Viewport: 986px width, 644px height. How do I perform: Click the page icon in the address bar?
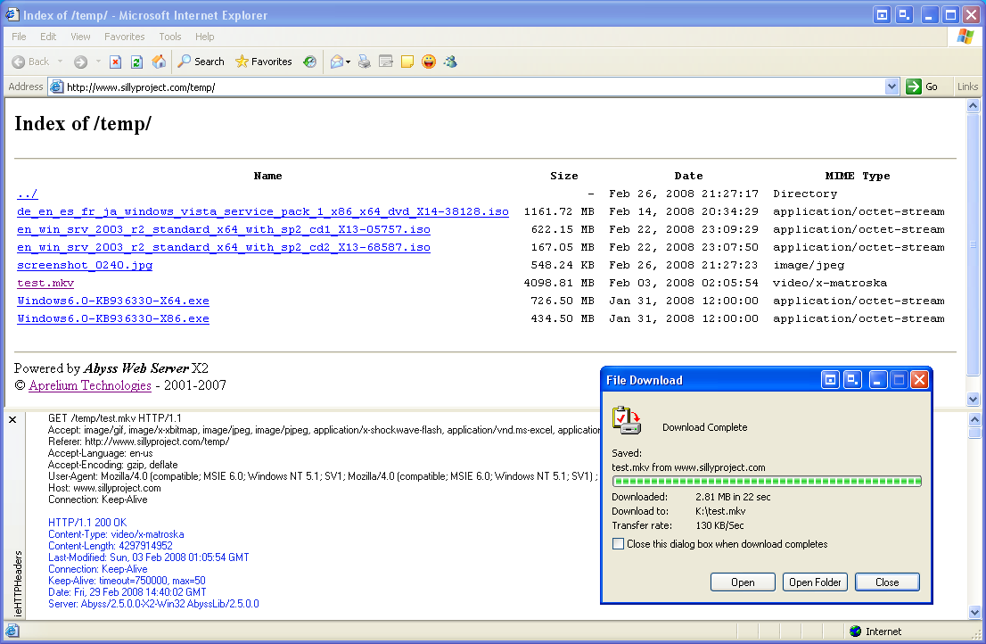tap(56, 87)
